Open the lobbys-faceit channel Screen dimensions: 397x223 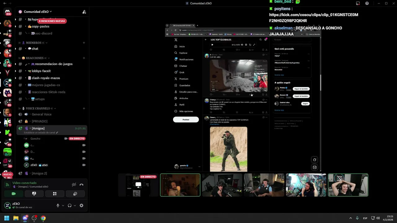tap(41, 71)
